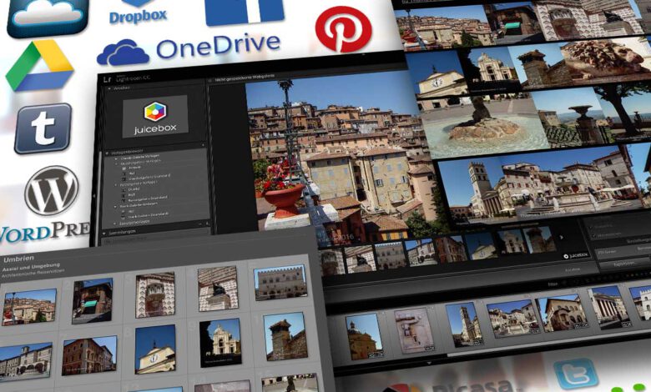Click the juicebox template preview logo

[155, 116]
